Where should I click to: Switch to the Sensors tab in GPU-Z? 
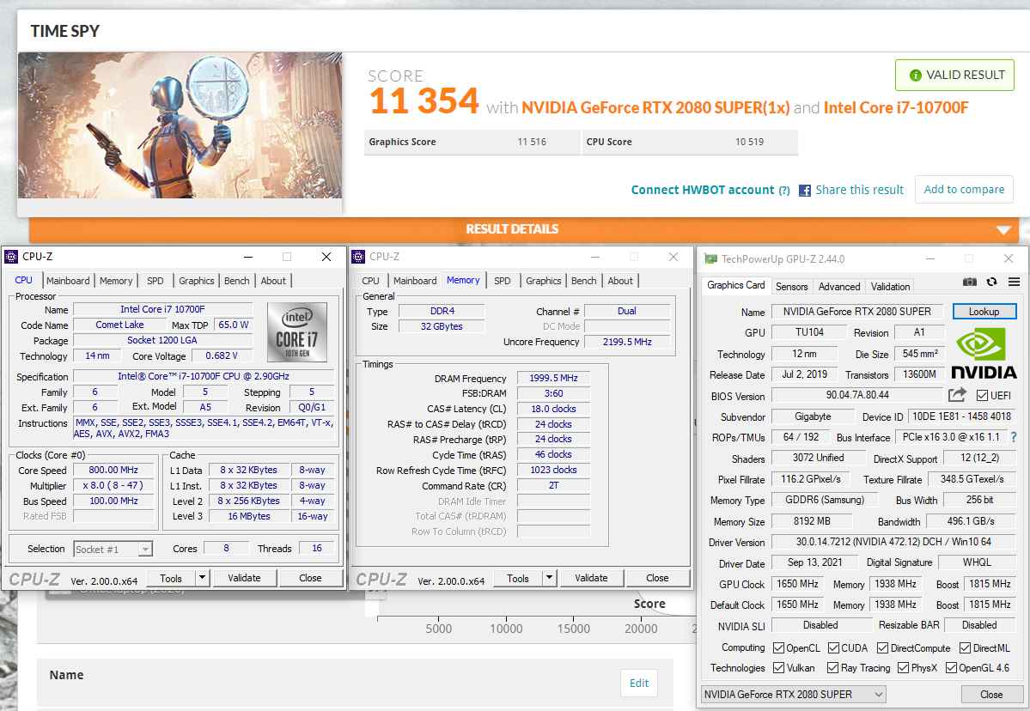coord(791,287)
